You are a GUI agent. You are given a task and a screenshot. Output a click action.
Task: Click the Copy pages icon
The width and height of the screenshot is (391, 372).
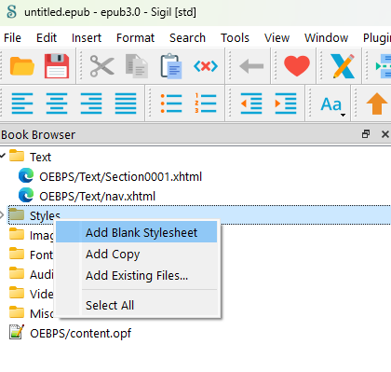(137, 66)
